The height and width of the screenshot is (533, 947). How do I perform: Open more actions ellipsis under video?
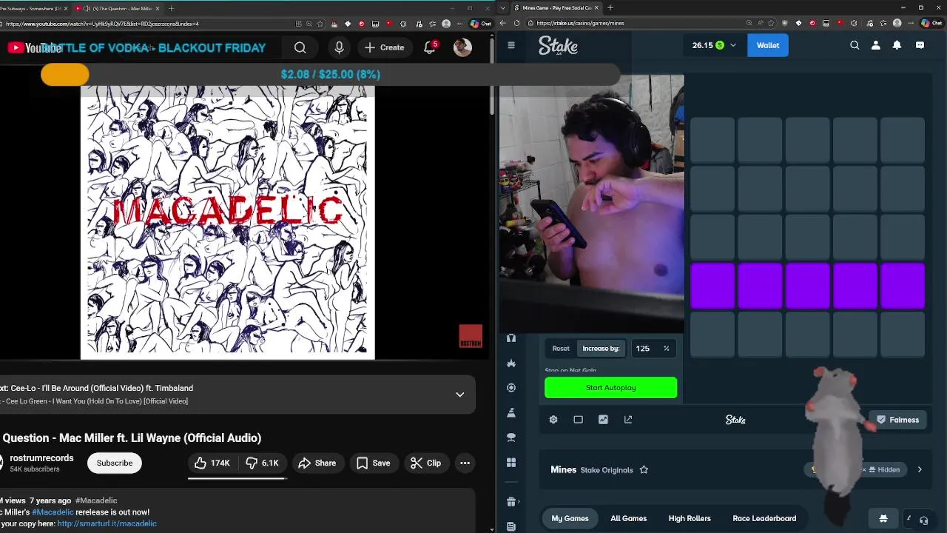point(465,463)
